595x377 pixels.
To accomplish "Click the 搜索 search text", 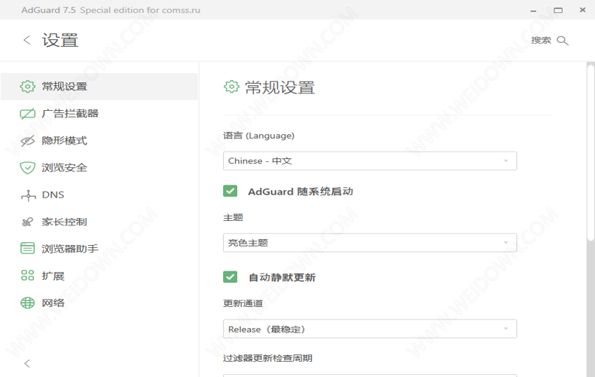I will tap(541, 40).
